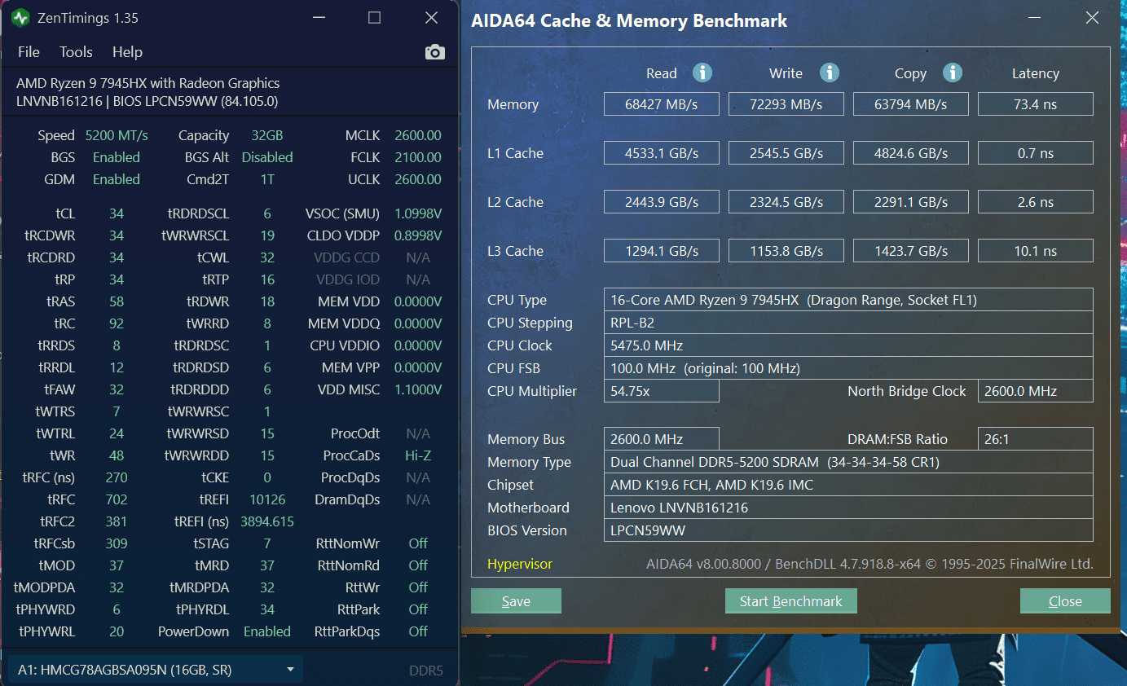Click the Memory Bus field in AIDA64

pyautogui.click(x=662, y=439)
